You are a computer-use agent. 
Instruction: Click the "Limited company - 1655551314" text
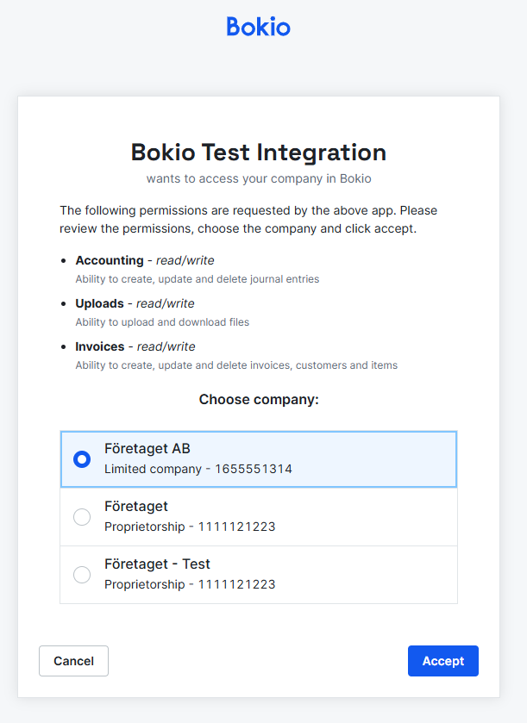pos(198,470)
